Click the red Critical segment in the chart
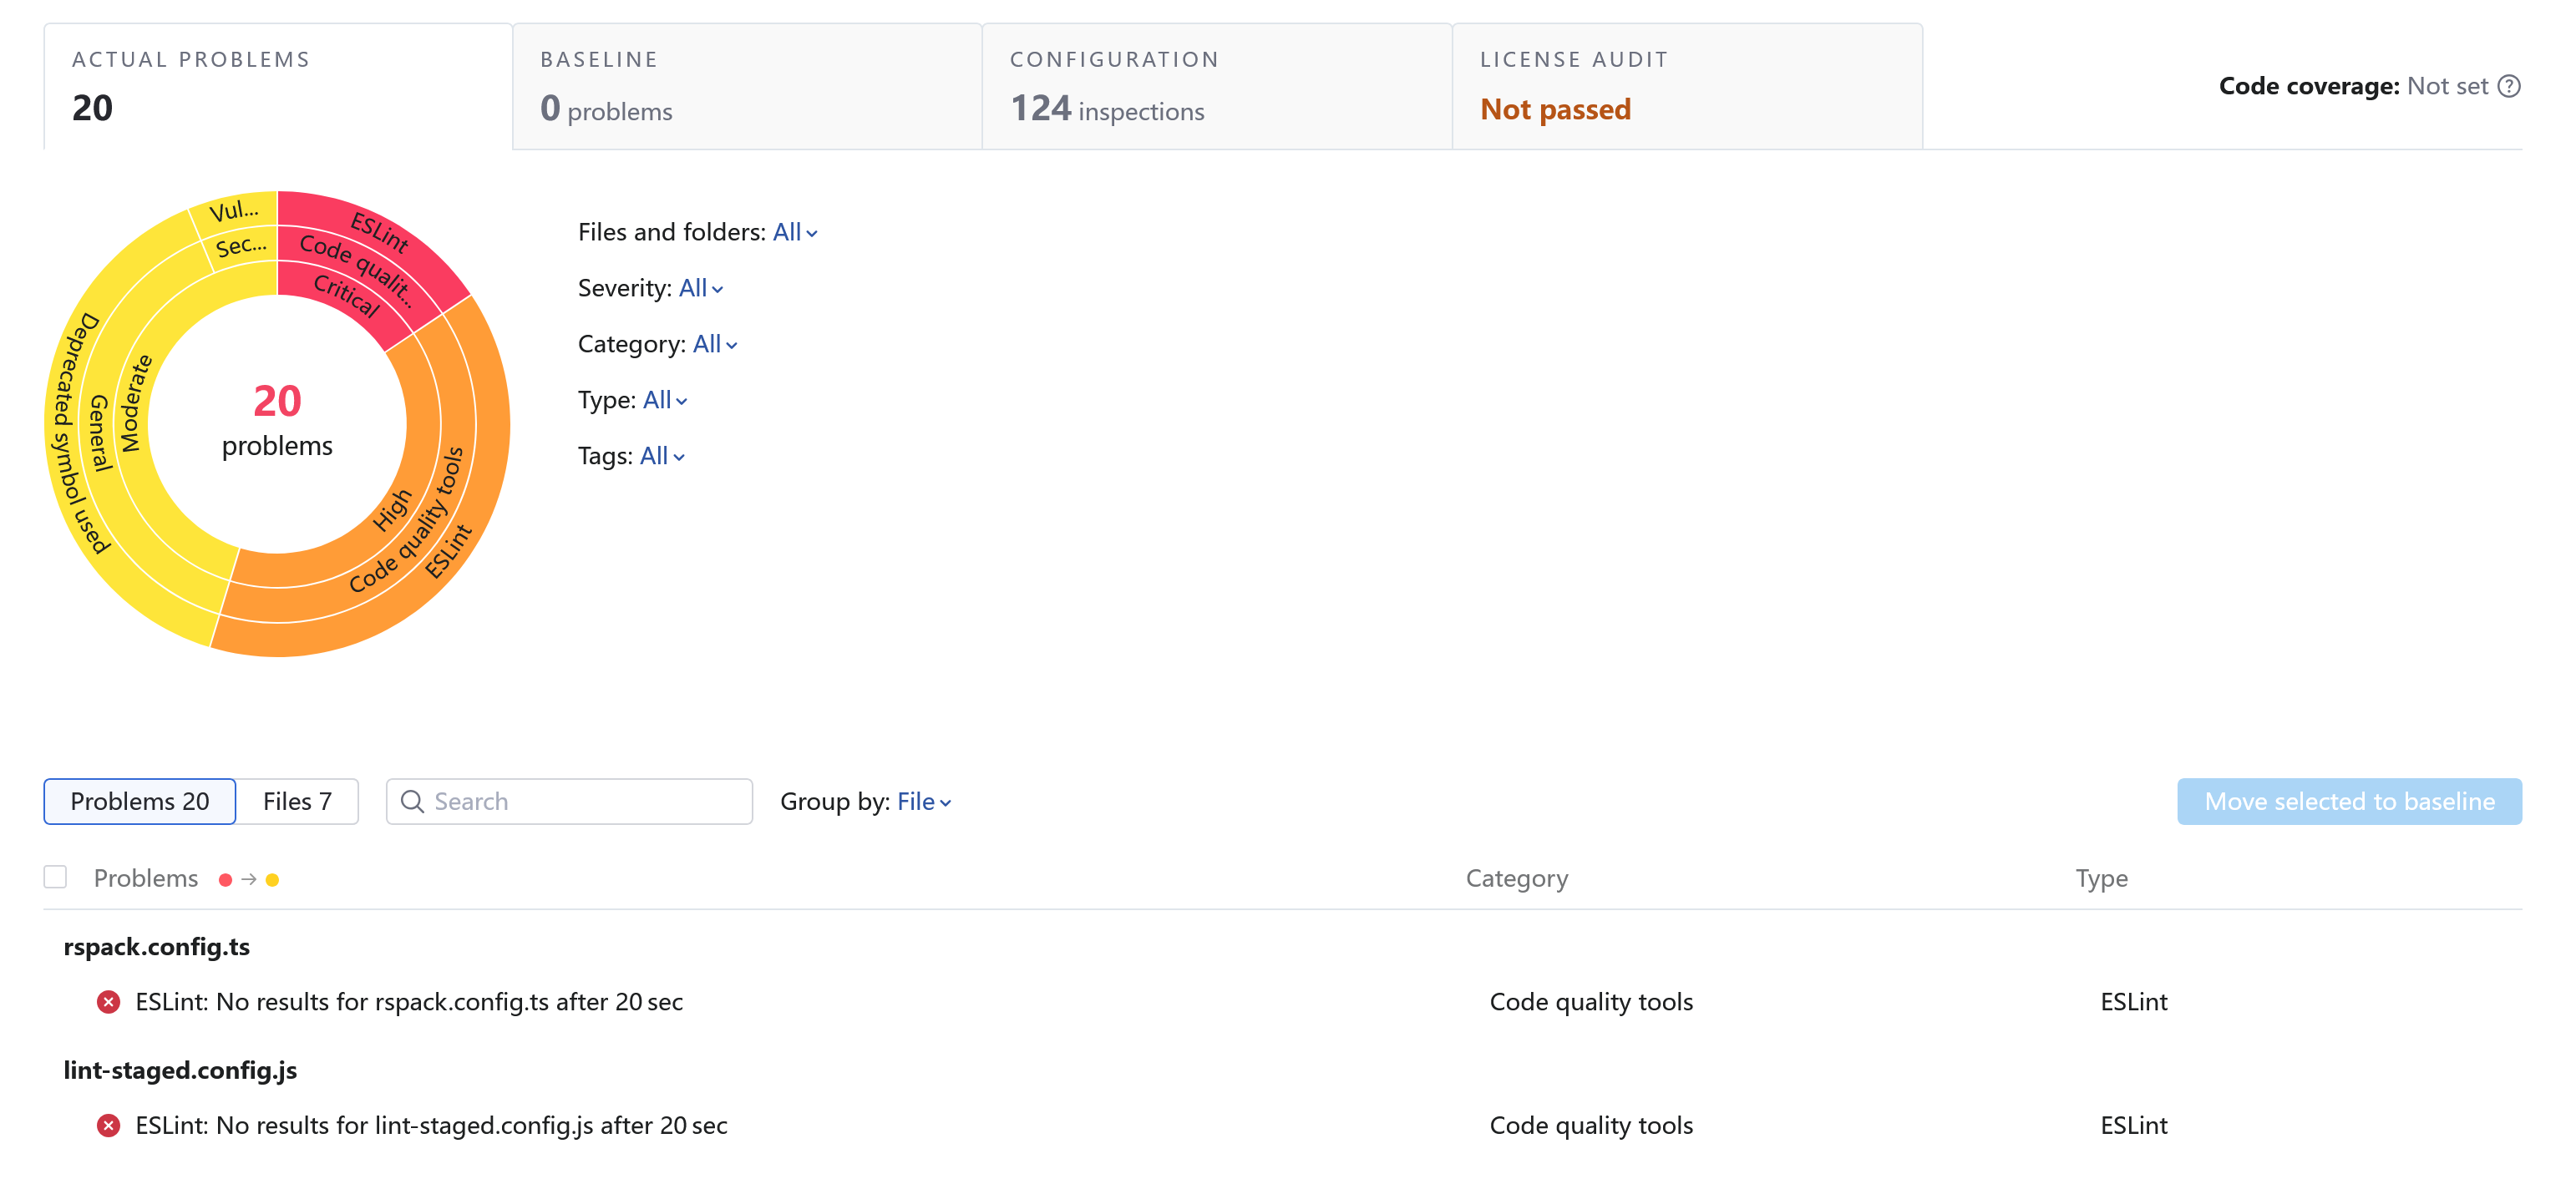The image size is (2576, 1184). [345, 295]
